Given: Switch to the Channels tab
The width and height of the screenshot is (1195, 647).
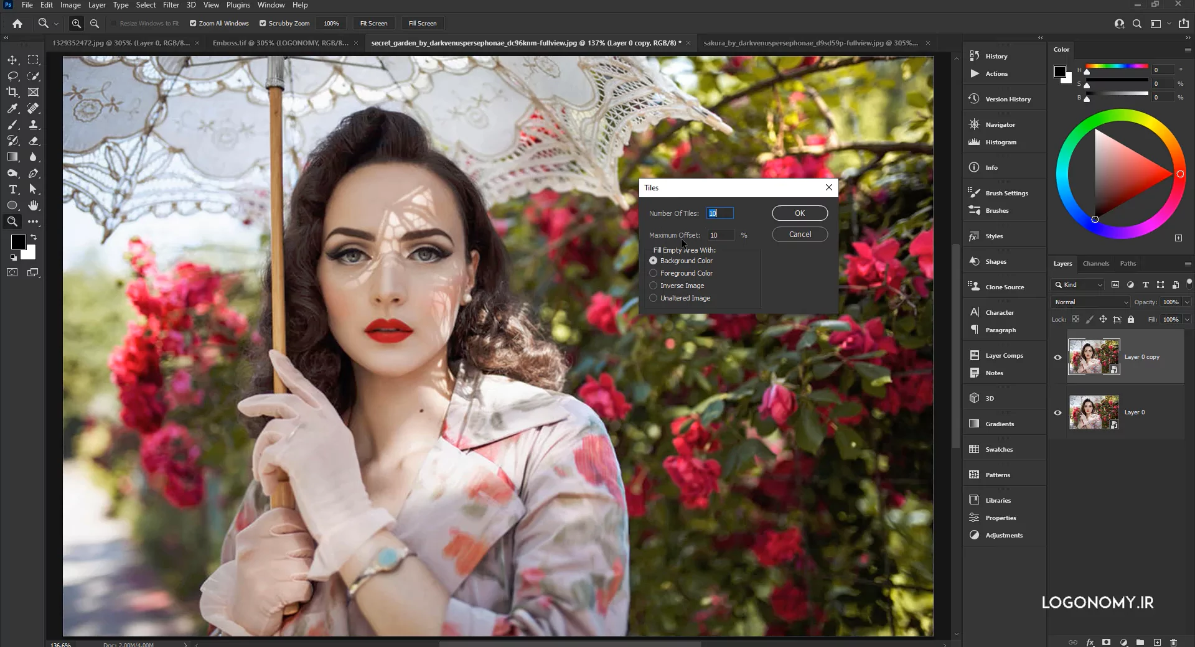Looking at the screenshot, I should 1095,263.
